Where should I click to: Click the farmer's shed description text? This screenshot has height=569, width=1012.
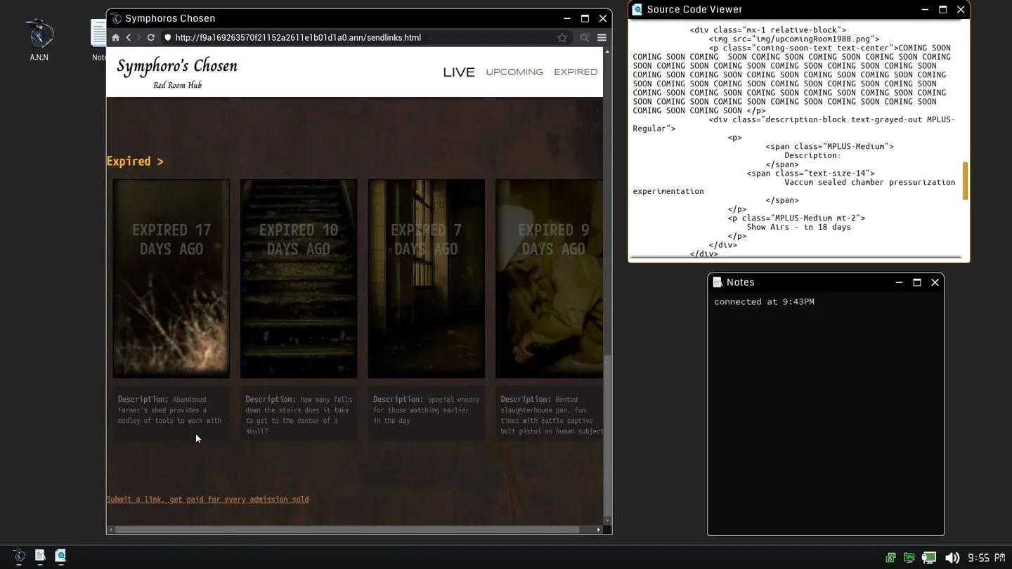pos(170,410)
